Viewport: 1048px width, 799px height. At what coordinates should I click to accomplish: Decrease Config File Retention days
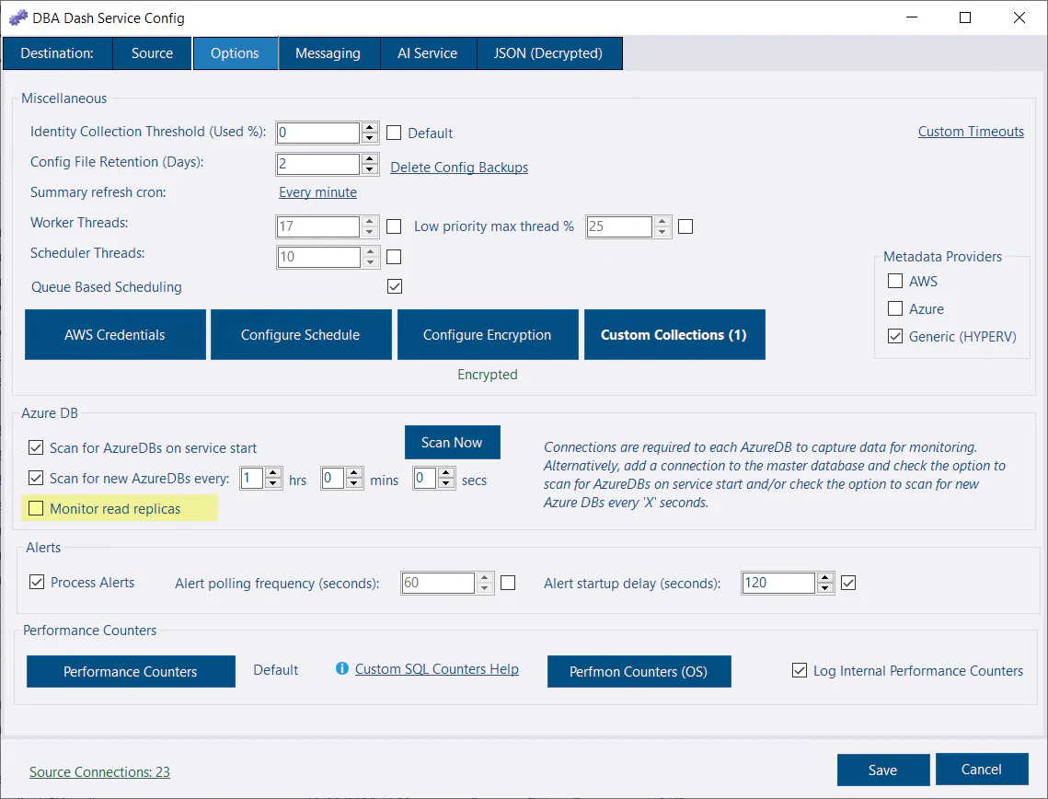(x=370, y=169)
